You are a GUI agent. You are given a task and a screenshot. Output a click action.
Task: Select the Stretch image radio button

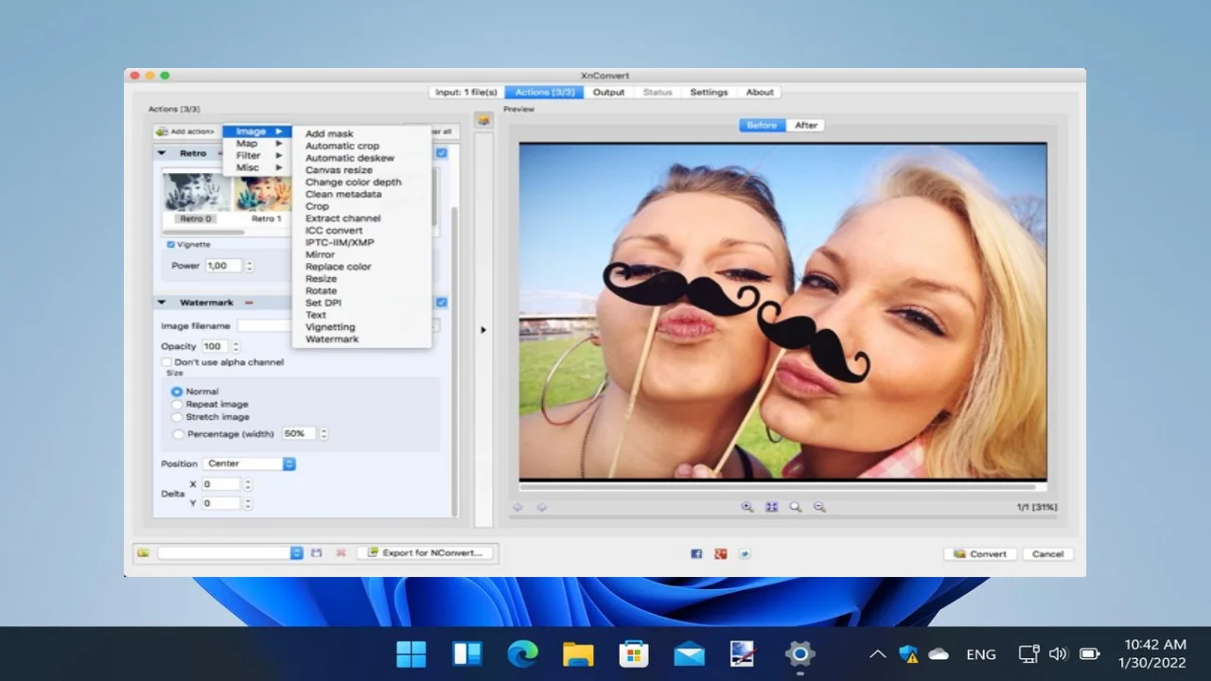(177, 416)
